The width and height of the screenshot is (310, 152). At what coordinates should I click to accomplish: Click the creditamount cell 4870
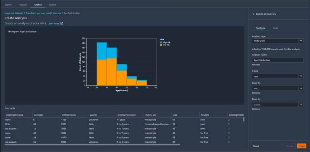pos(64,138)
